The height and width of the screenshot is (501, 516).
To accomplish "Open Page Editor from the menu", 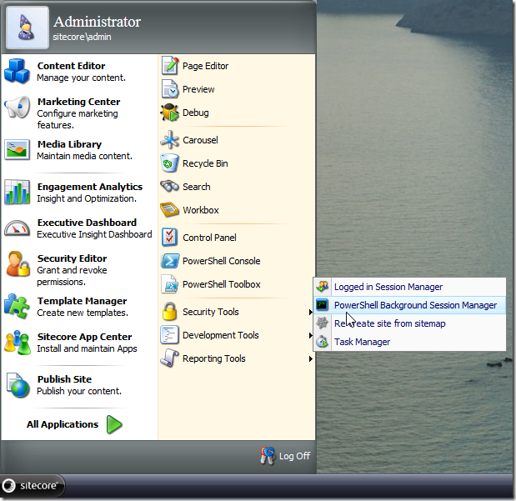I will coord(205,66).
